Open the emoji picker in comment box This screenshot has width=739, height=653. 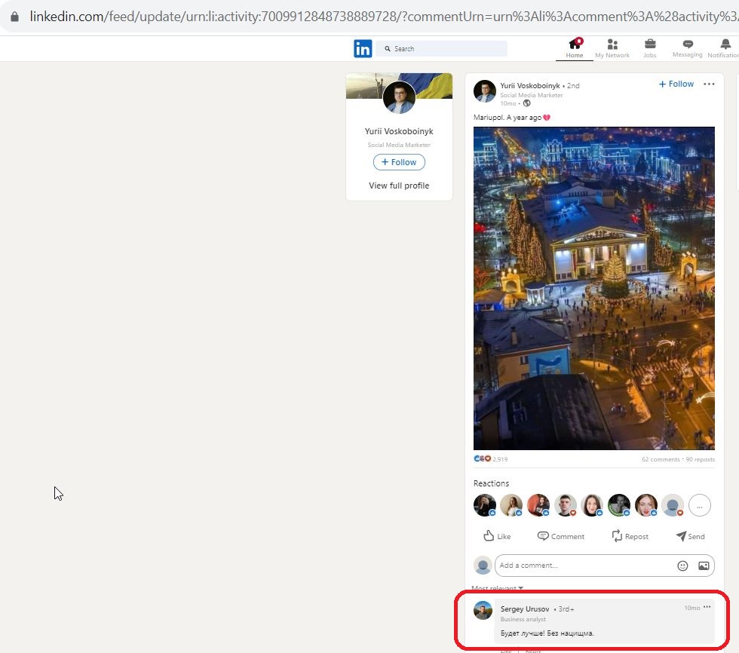tap(682, 566)
